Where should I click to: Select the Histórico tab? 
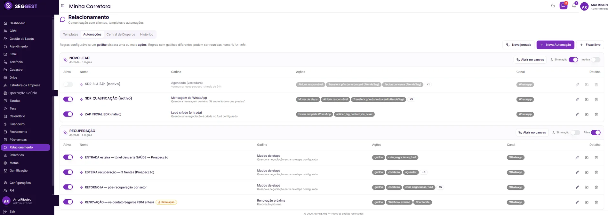click(147, 35)
